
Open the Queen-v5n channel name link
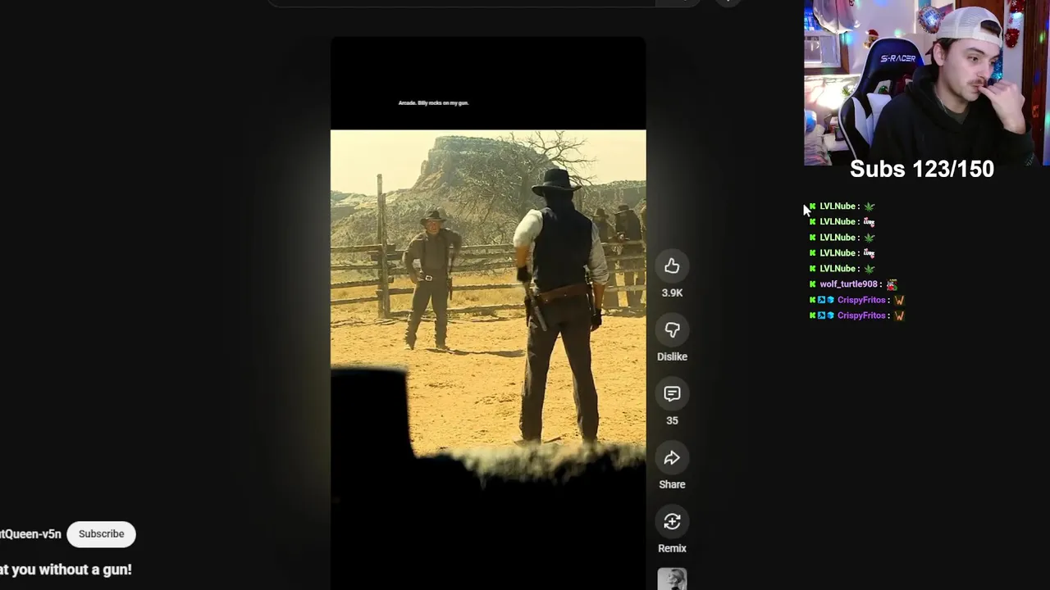pyautogui.click(x=30, y=534)
